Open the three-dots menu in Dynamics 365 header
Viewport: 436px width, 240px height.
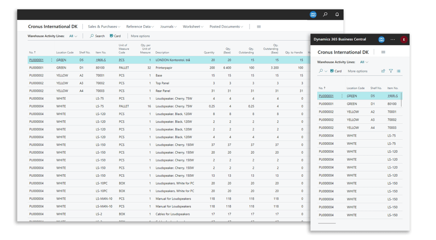click(393, 40)
